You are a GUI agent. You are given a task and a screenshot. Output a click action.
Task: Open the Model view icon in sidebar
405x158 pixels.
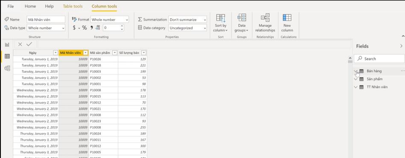[7, 68]
